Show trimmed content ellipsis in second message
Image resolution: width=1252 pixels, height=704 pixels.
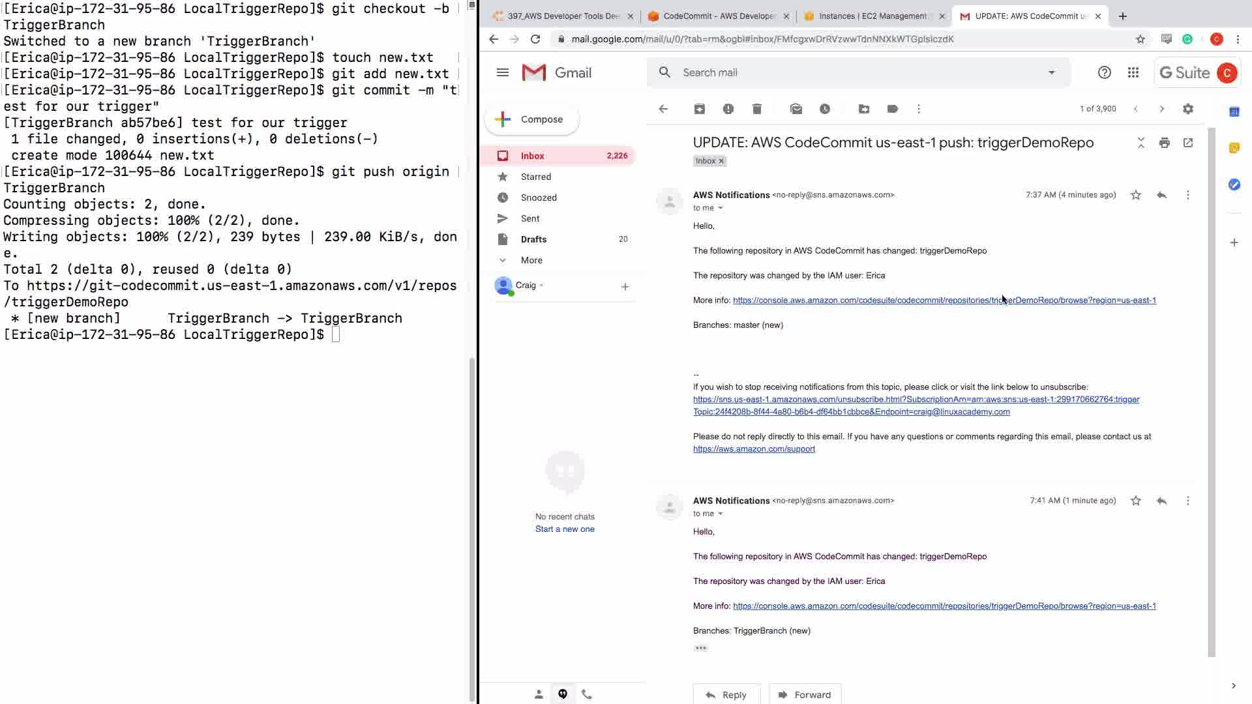point(700,648)
